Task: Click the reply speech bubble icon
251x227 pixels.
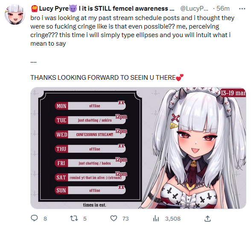Action: tap(34, 218)
